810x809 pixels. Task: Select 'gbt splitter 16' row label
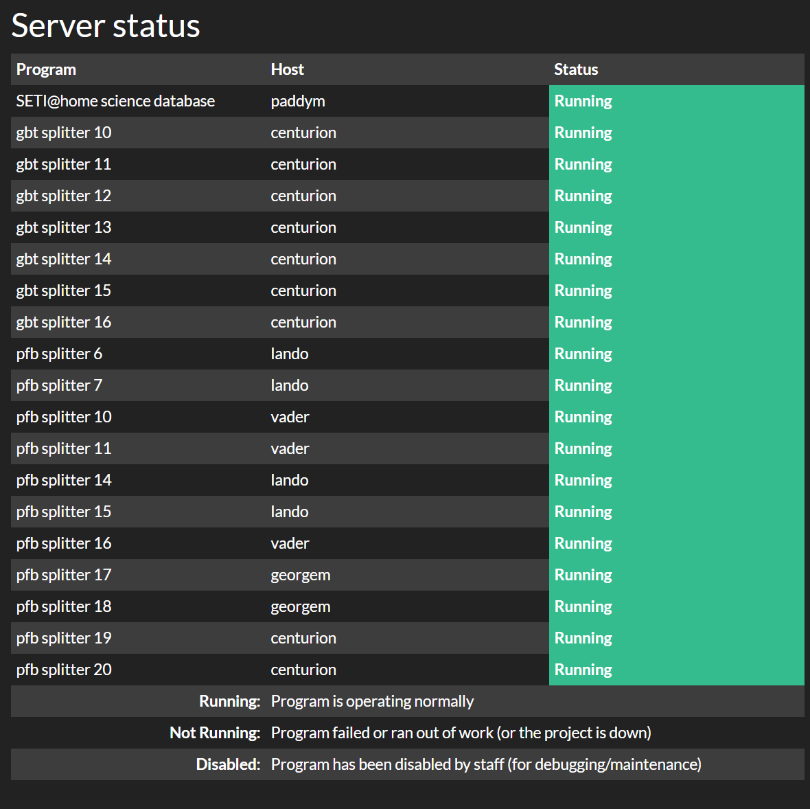[64, 321]
